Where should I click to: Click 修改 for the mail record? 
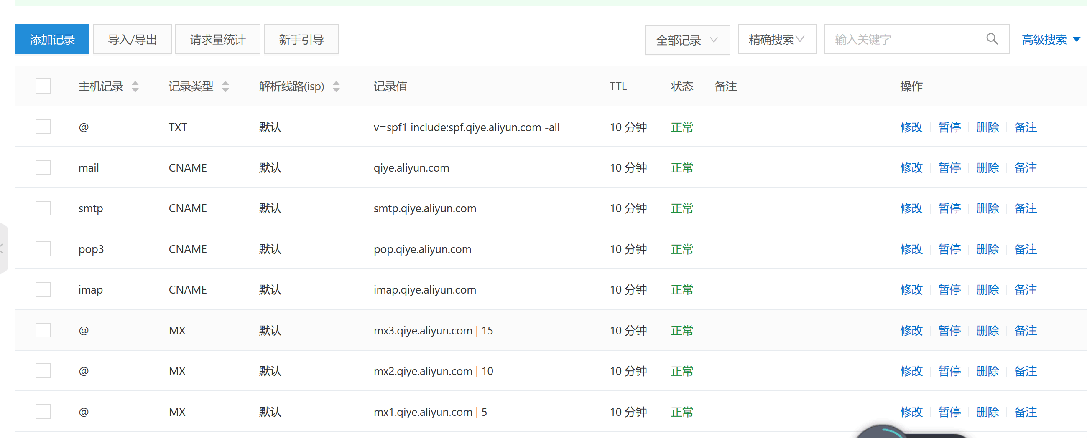[911, 167]
